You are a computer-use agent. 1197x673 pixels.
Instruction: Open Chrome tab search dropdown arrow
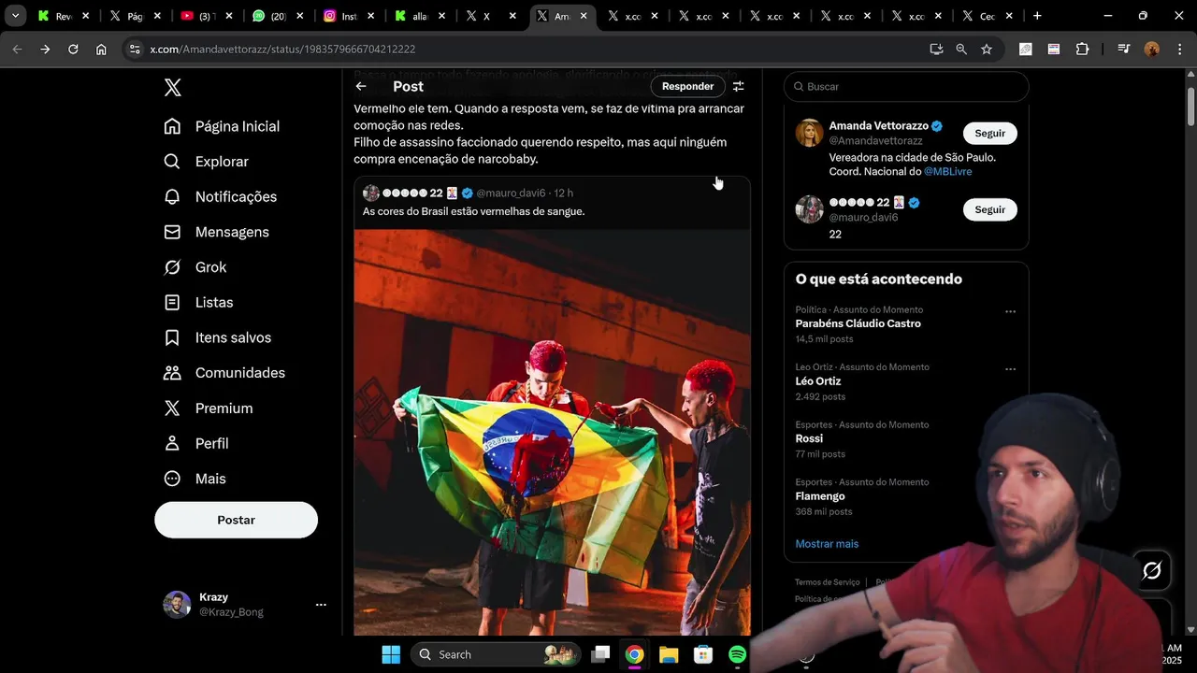coord(15,16)
